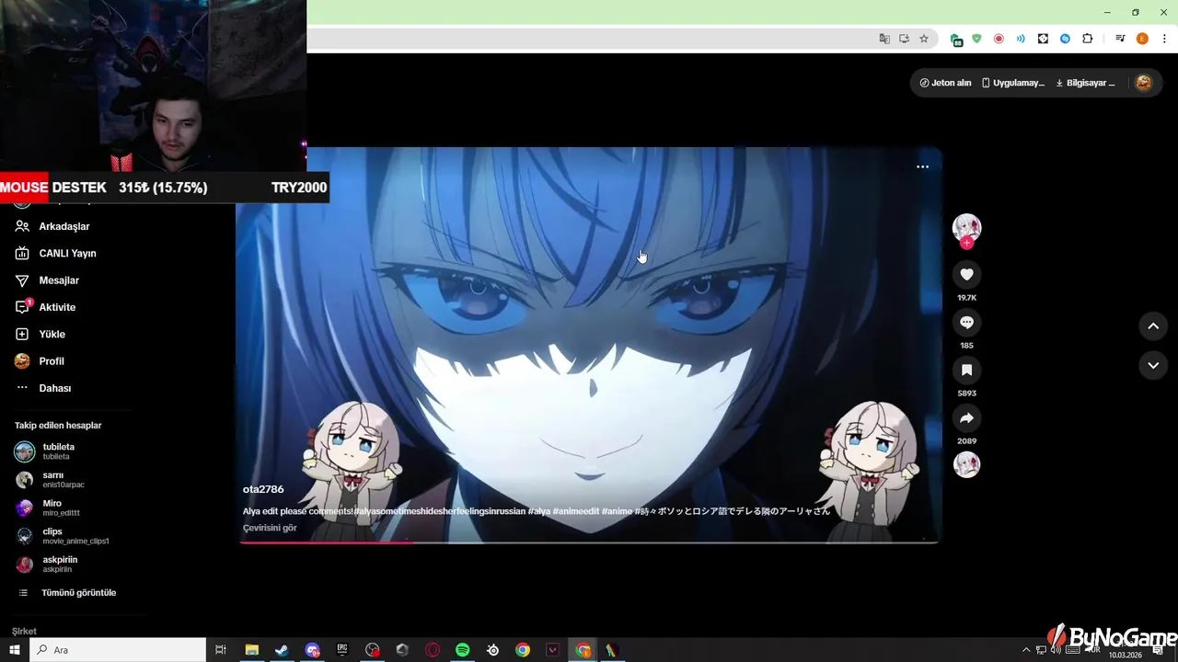Click the #alya hashtag in caption
This screenshot has height=662, width=1178.
[x=539, y=511]
